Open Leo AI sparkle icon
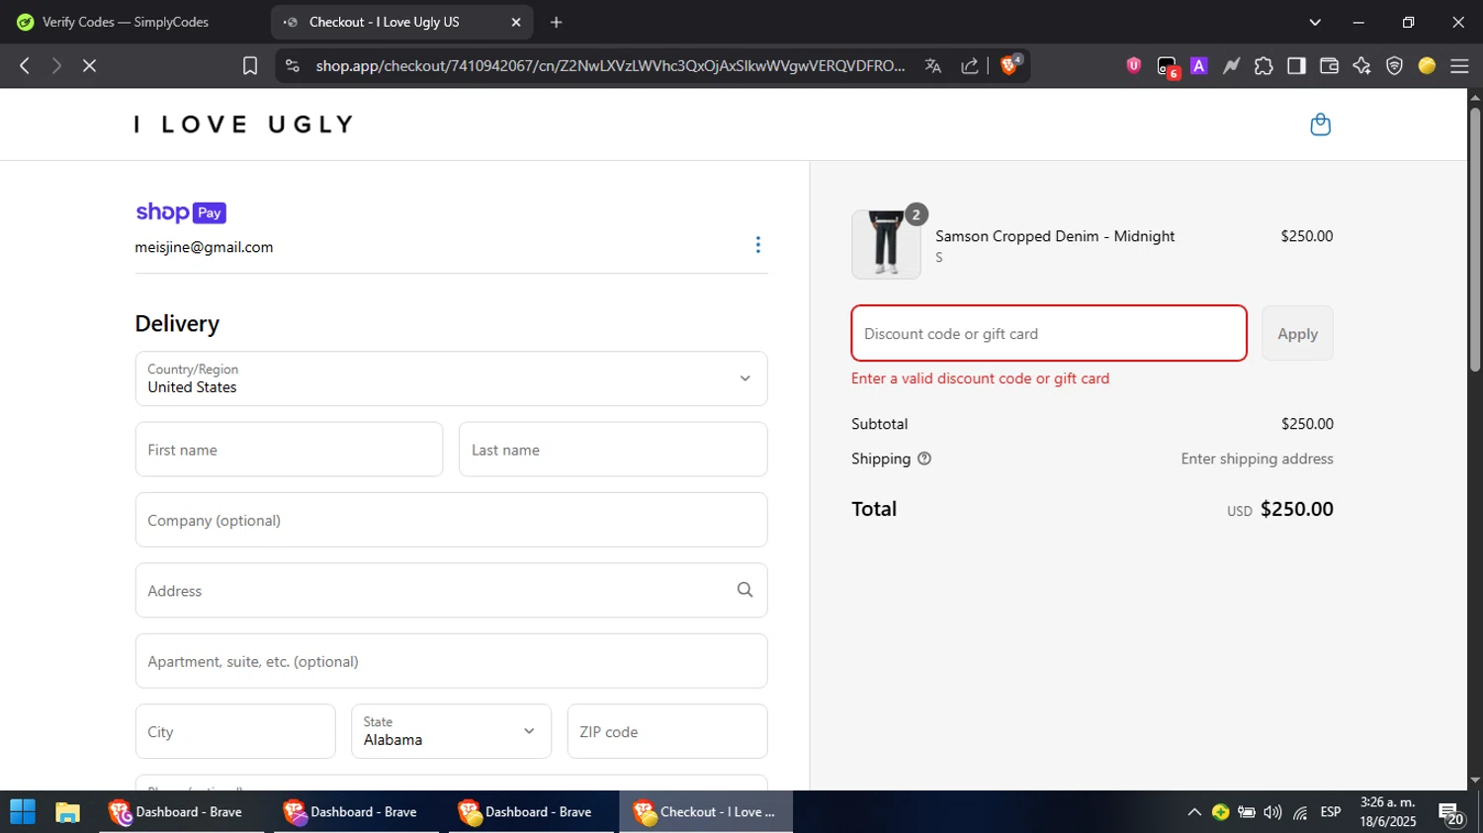1483x833 pixels. tap(1361, 65)
